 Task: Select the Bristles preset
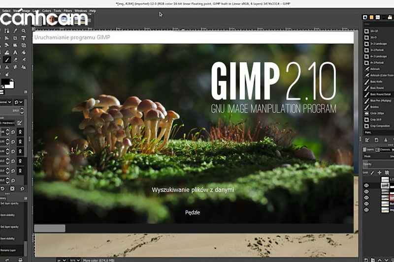pyautogui.click(x=379, y=107)
